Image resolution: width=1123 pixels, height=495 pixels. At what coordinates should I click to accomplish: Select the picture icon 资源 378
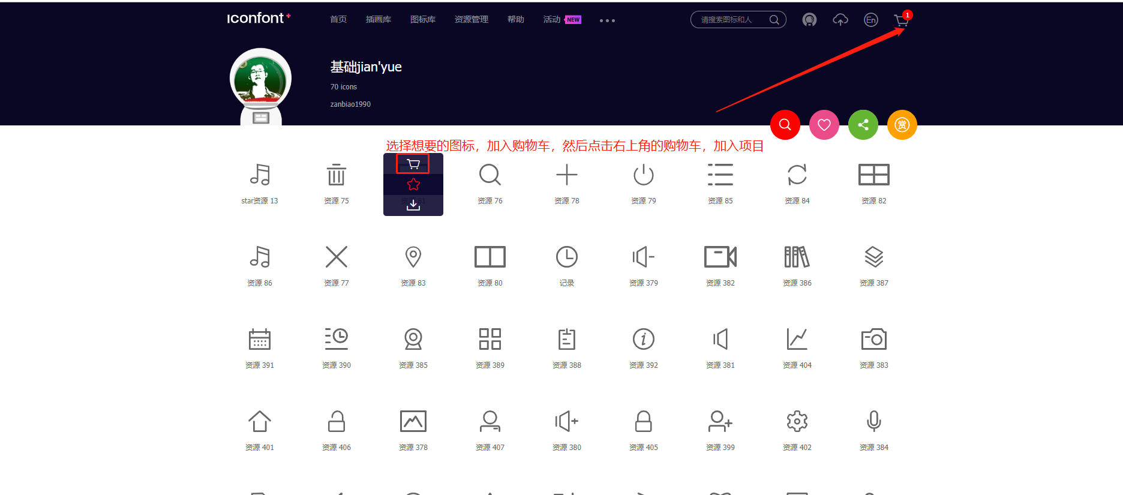(413, 421)
